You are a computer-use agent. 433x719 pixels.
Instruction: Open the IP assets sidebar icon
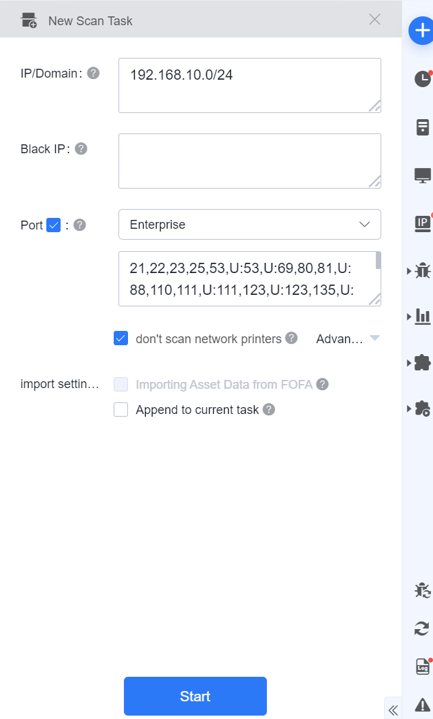pos(422,222)
